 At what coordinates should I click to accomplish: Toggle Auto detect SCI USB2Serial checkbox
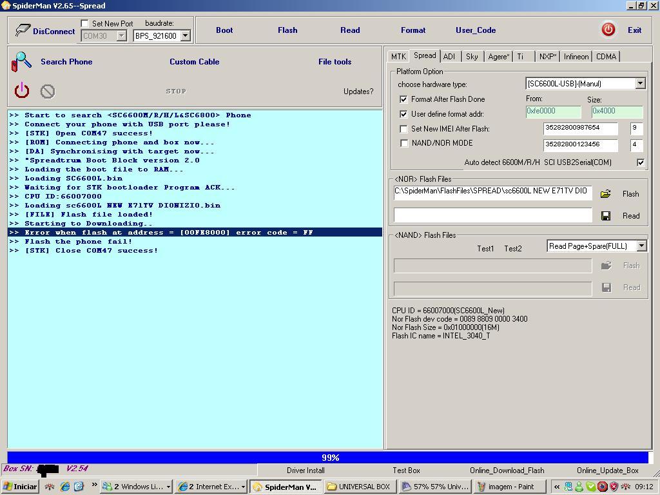pos(640,162)
